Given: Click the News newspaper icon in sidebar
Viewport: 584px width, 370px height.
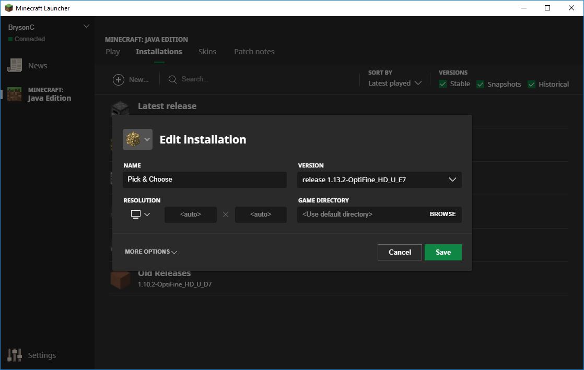Looking at the screenshot, I should pyautogui.click(x=14, y=65).
